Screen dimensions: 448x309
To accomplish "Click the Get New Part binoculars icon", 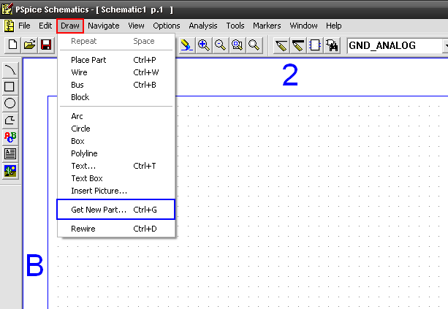I will click(332, 45).
